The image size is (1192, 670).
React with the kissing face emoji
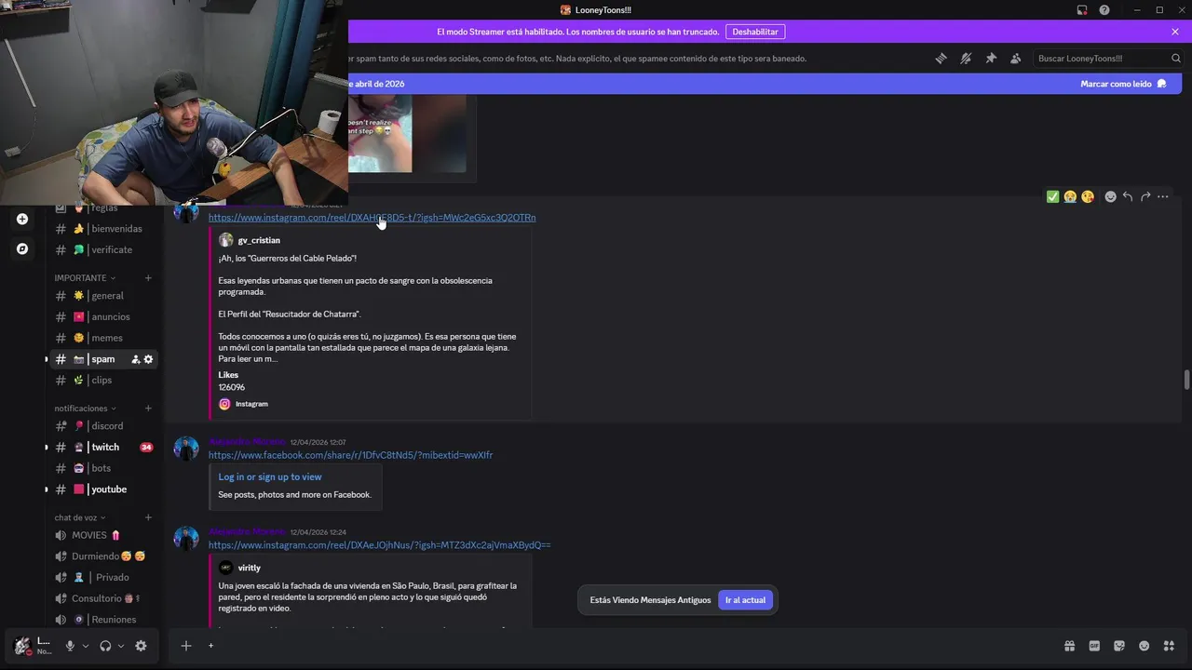pos(1088,196)
